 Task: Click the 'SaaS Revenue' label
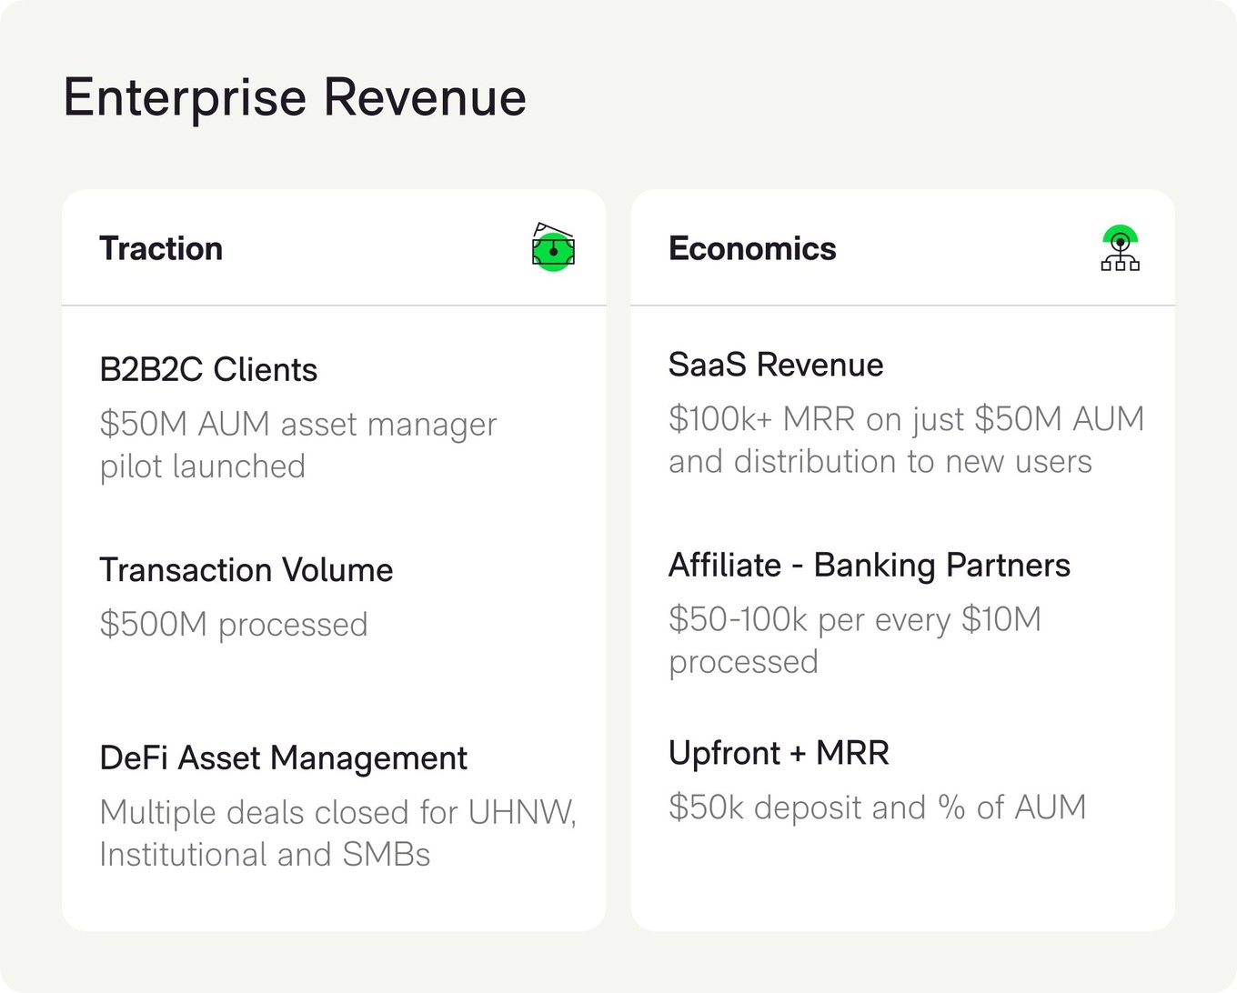click(x=776, y=365)
